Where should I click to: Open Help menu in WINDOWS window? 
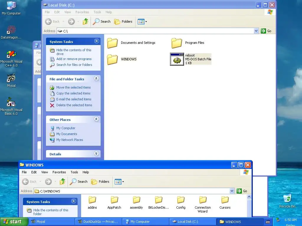tap(86, 172)
